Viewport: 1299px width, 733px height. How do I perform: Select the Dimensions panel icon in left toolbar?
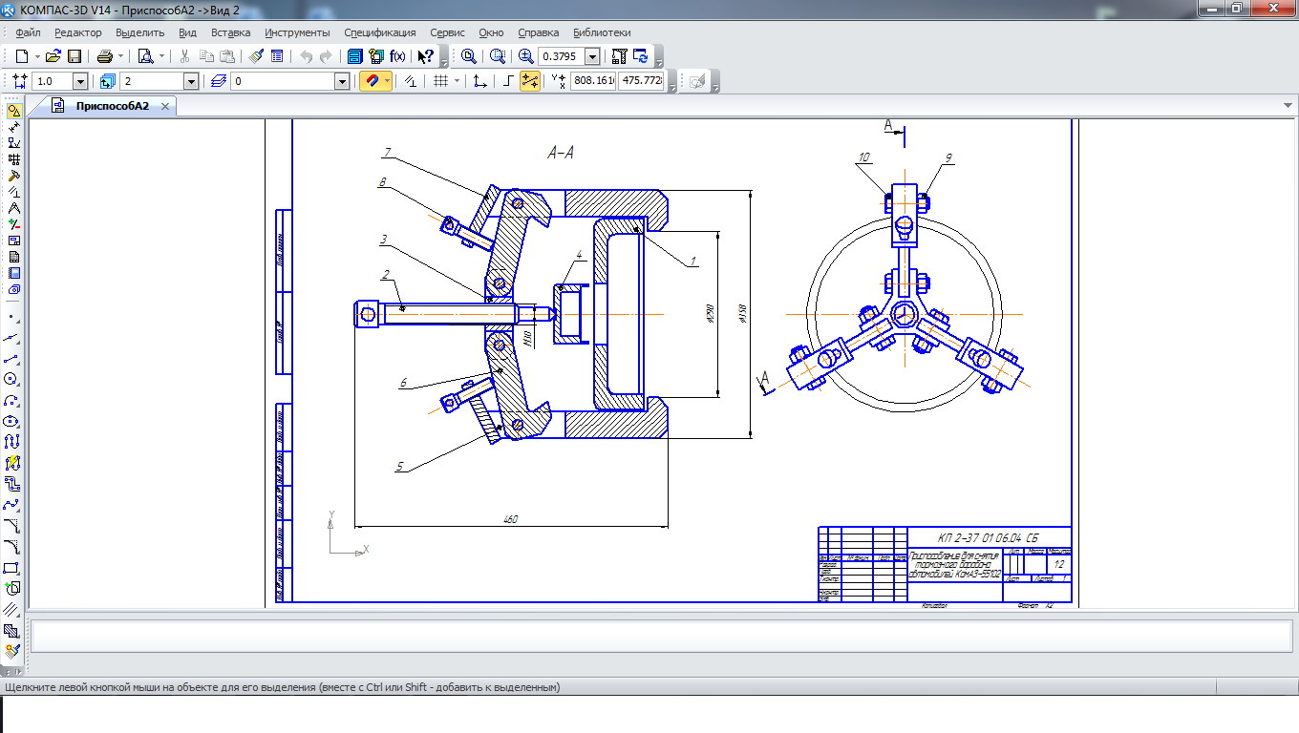click(x=13, y=127)
